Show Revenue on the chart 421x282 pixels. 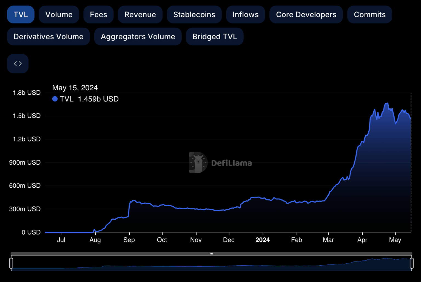[140, 14]
